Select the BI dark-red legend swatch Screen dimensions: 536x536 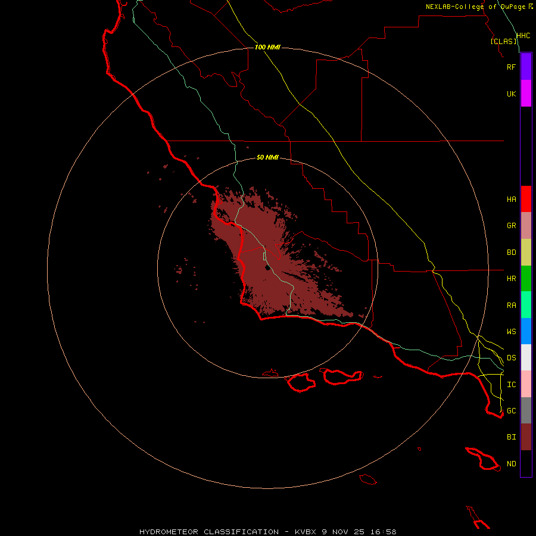pos(526,437)
